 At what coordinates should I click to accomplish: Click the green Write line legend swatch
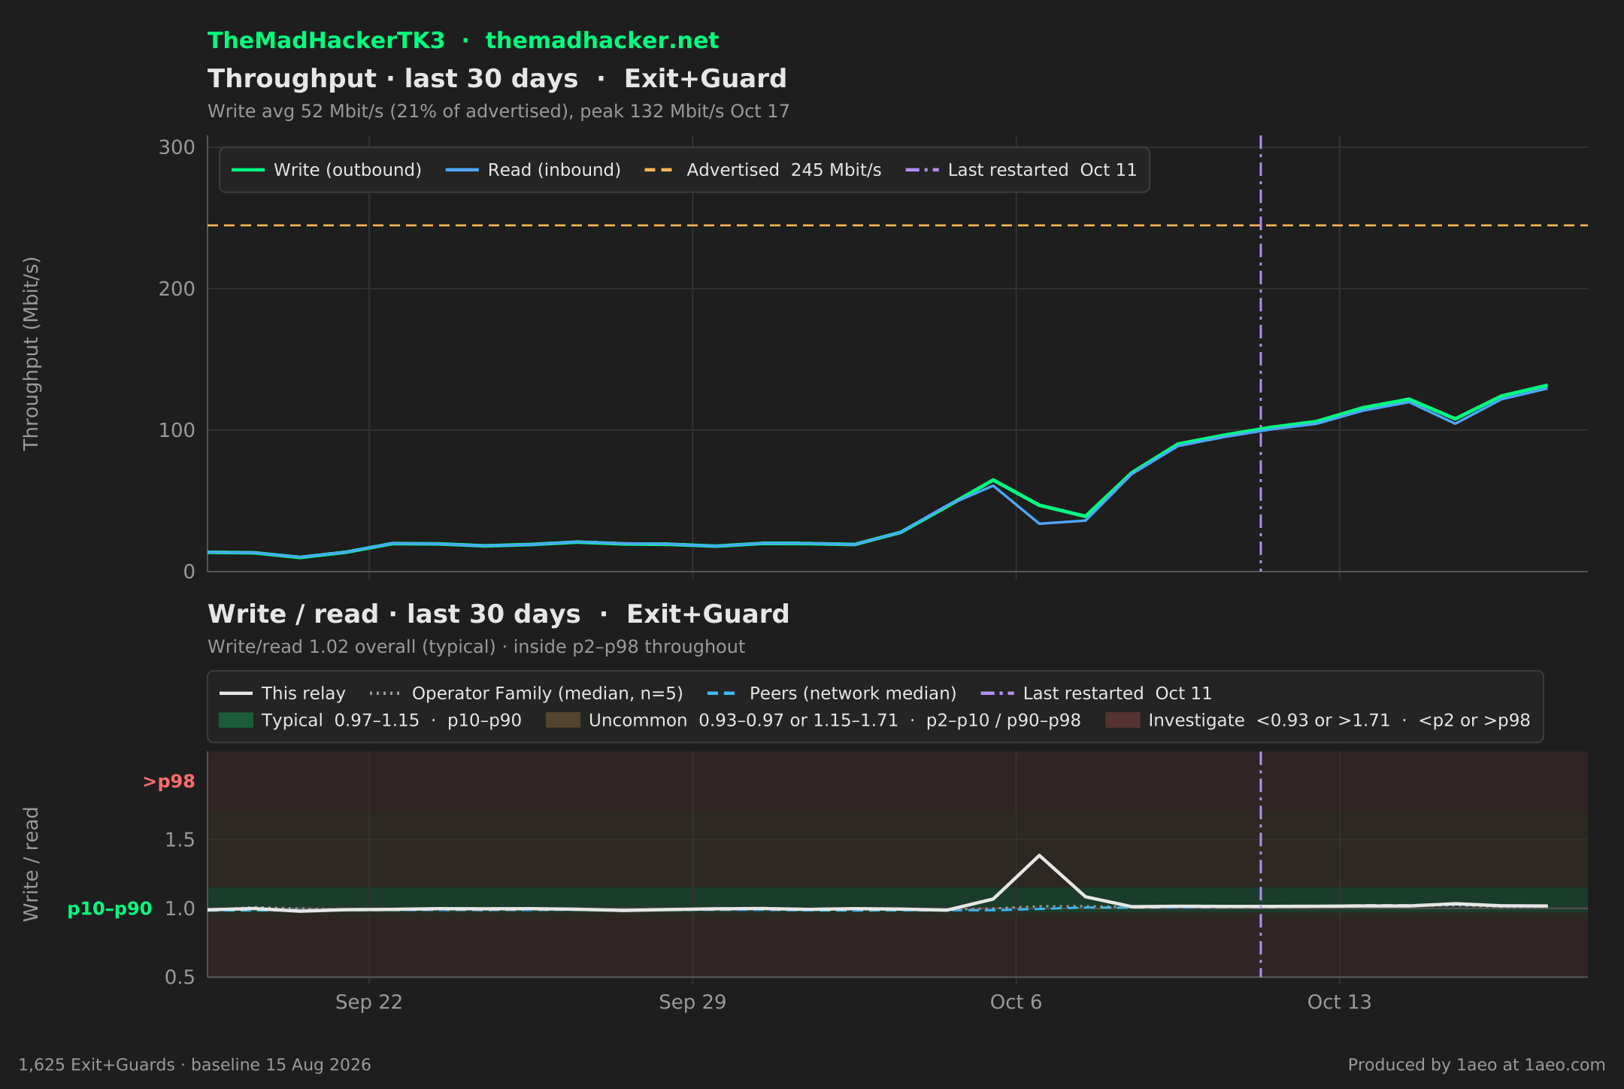(248, 170)
